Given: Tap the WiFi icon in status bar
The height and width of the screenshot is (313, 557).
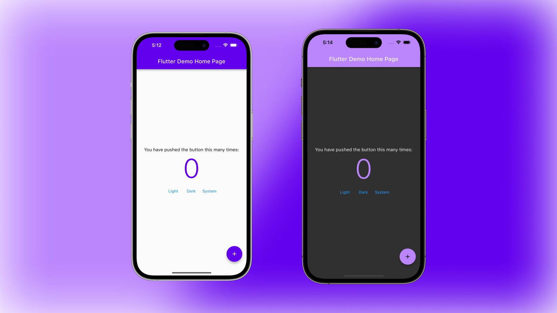Looking at the screenshot, I should click(225, 45).
